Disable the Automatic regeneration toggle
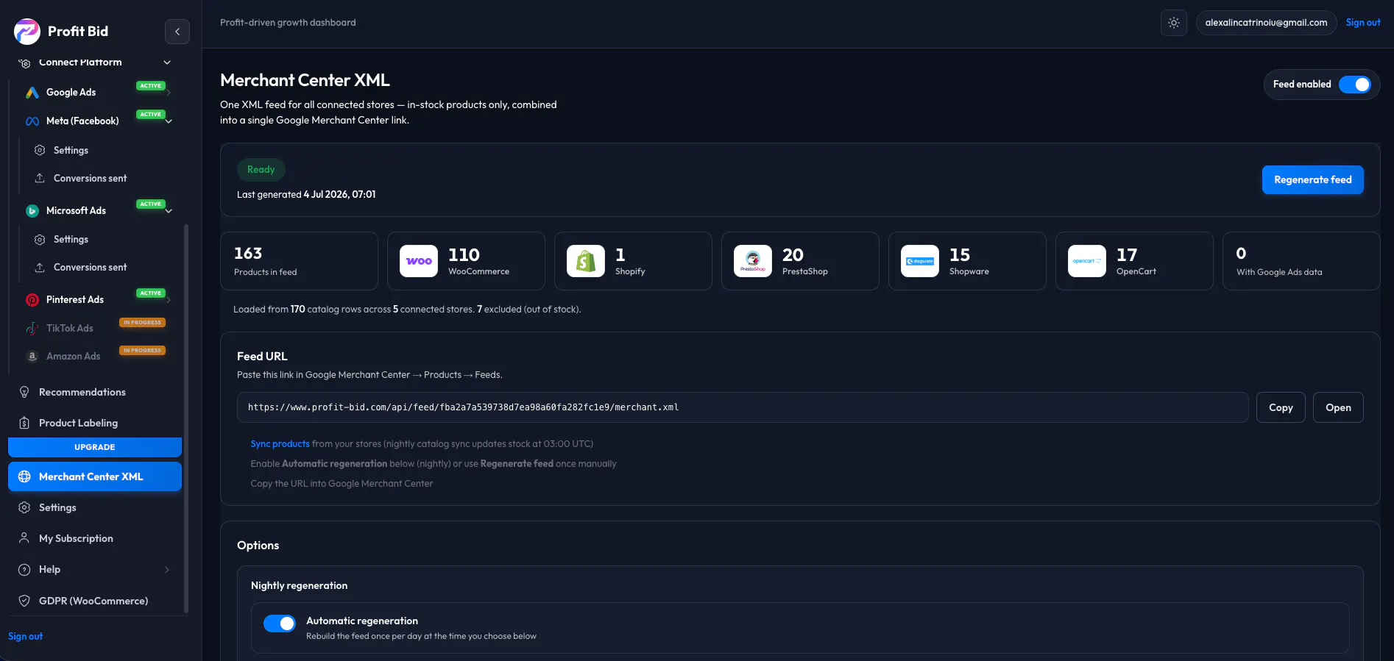 pos(280,624)
